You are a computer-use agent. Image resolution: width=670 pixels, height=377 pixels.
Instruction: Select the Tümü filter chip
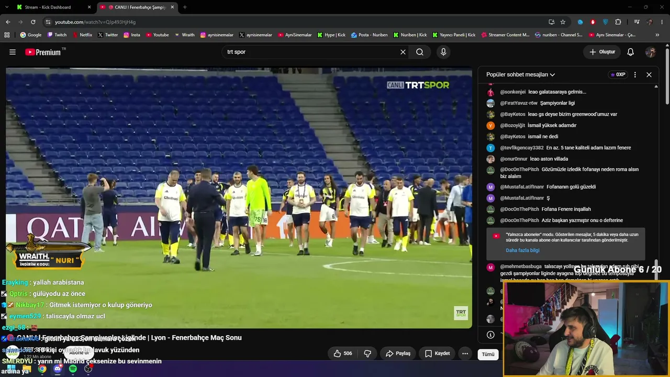488,354
